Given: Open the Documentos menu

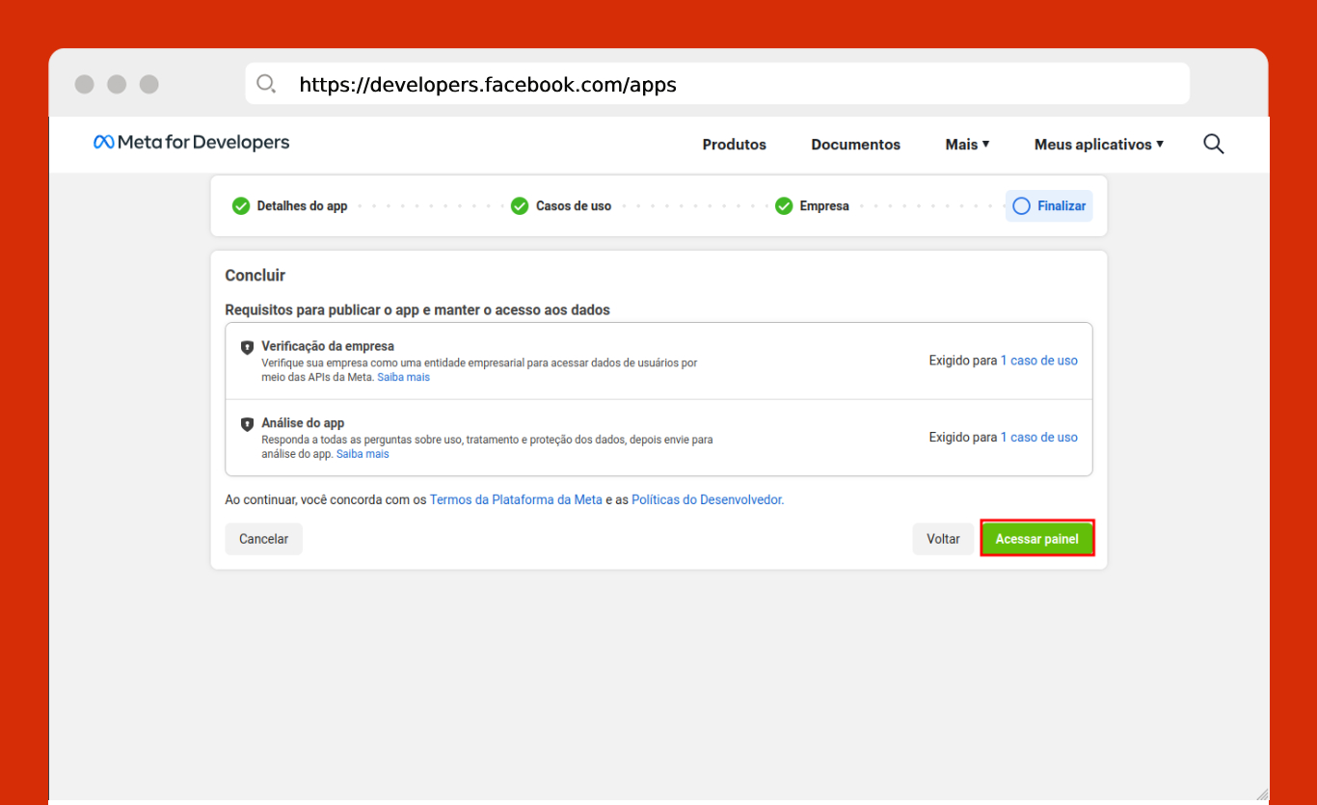Looking at the screenshot, I should coord(856,145).
